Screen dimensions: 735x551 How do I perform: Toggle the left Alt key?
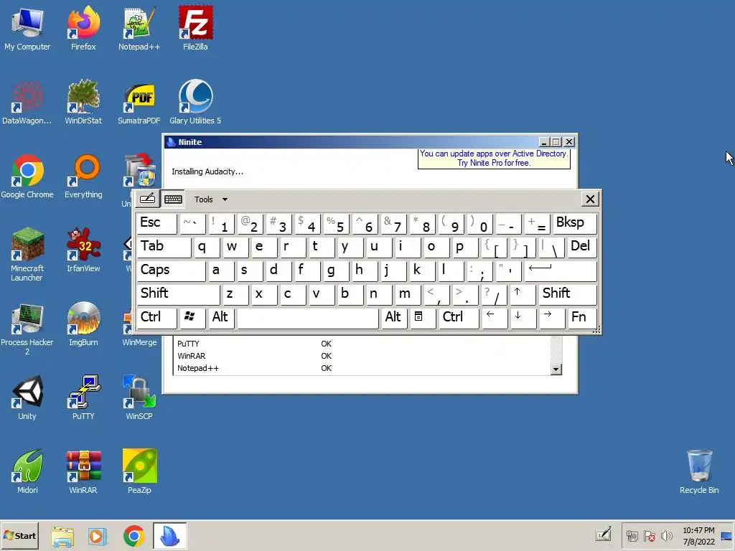point(220,317)
